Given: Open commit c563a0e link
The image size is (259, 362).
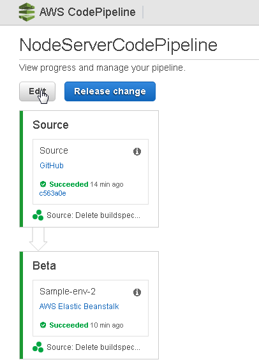Looking at the screenshot, I should 53,193.
